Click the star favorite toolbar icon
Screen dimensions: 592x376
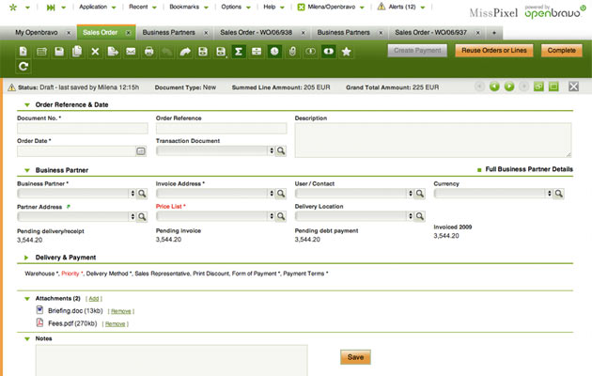pyautogui.click(x=346, y=52)
